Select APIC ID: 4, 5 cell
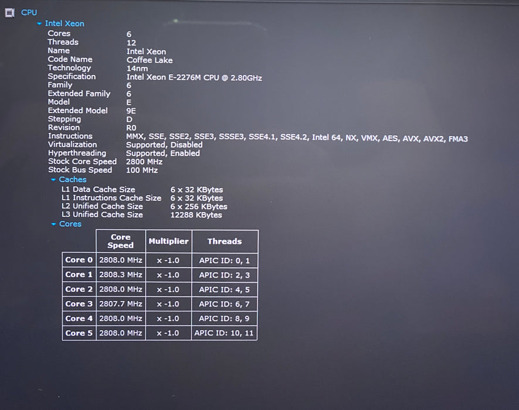519x410 pixels. pyautogui.click(x=225, y=289)
